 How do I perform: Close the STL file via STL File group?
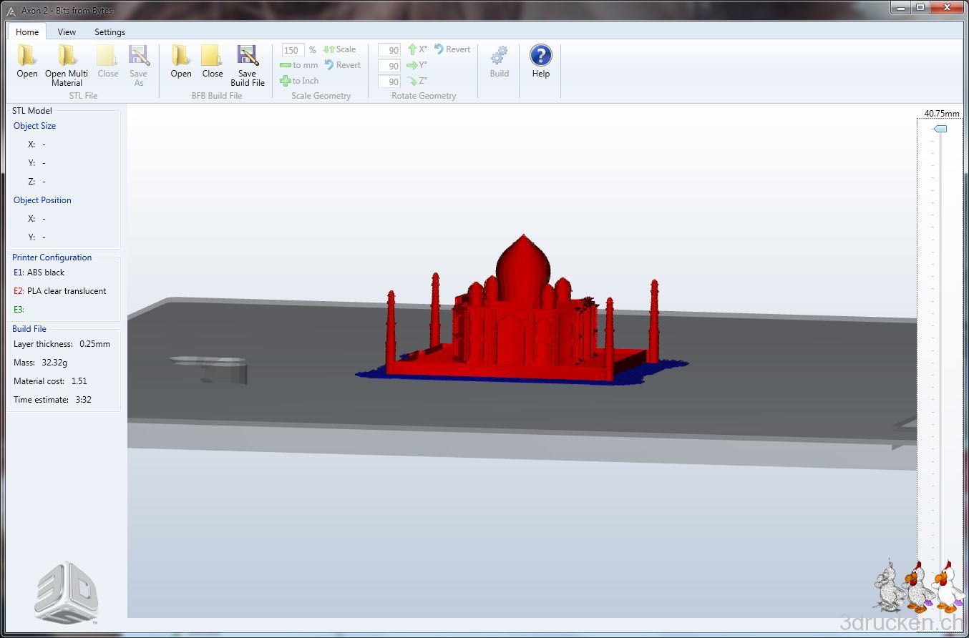pyautogui.click(x=108, y=62)
